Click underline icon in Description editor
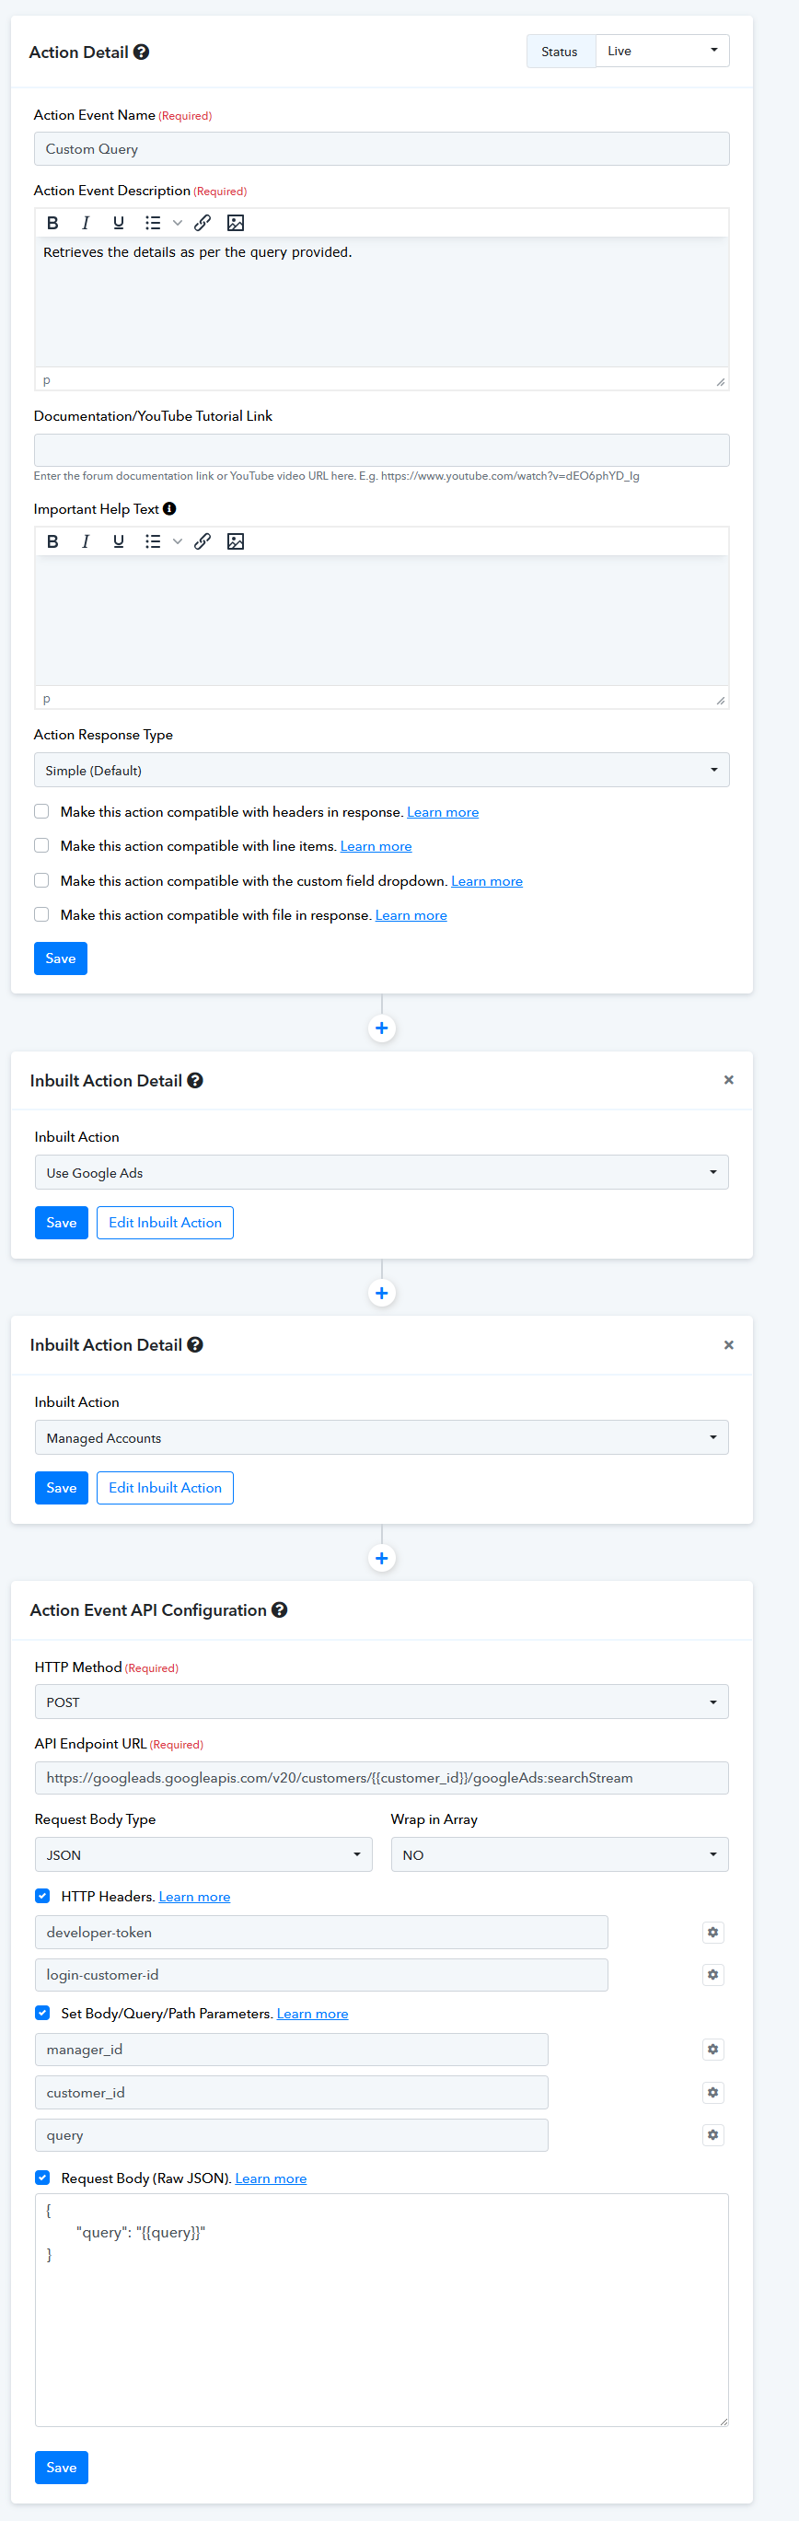Image resolution: width=799 pixels, height=2521 pixels. tap(119, 223)
